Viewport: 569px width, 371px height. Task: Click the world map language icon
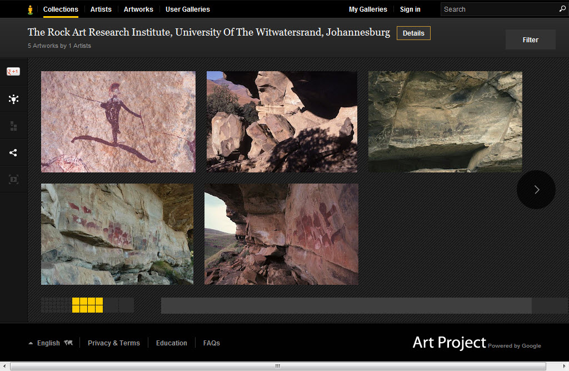[68, 343]
